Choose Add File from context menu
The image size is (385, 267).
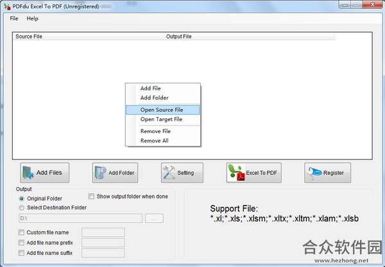(x=163, y=88)
